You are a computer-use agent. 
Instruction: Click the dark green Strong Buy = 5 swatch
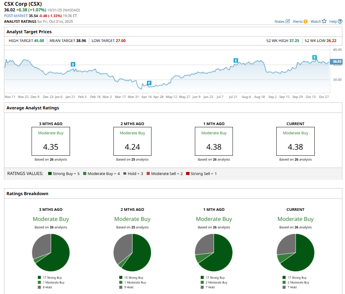tap(49, 174)
